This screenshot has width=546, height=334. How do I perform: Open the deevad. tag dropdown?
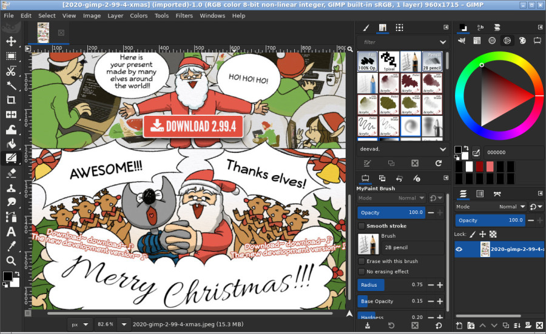tap(443, 149)
